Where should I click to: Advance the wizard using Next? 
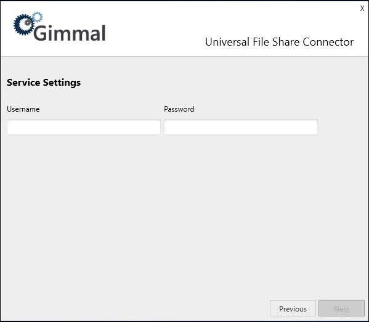point(341,308)
